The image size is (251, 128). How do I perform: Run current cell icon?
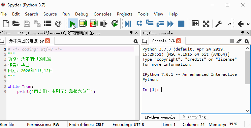pyautogui.click(x=83, y=24)
